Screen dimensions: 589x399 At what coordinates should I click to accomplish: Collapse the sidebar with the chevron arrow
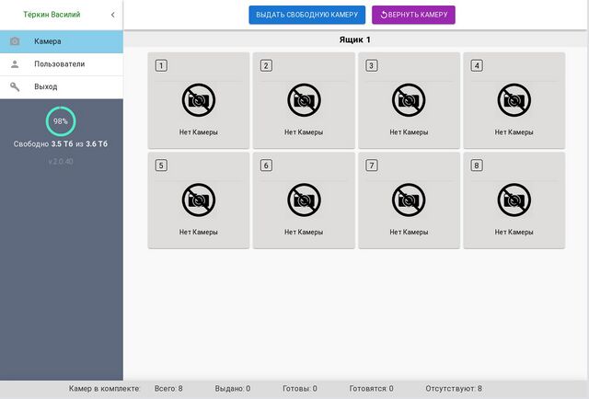(112, 15)
